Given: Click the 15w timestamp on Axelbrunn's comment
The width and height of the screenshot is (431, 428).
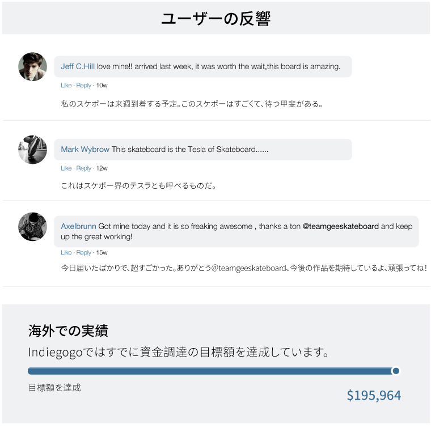Looking at the screenshot, I should 102,253.
